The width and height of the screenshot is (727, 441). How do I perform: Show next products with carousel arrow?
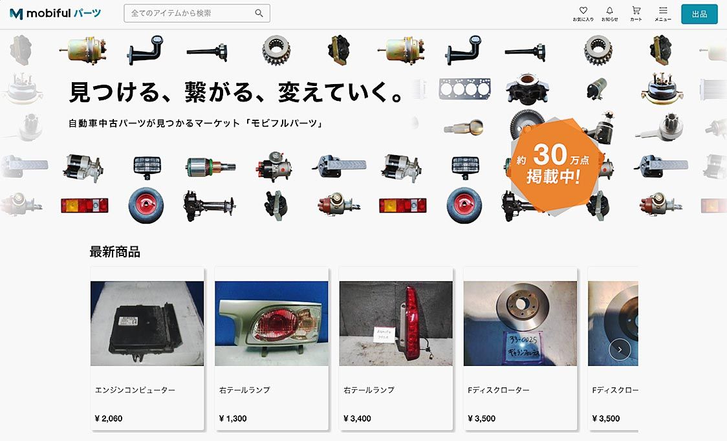(620, 350)
